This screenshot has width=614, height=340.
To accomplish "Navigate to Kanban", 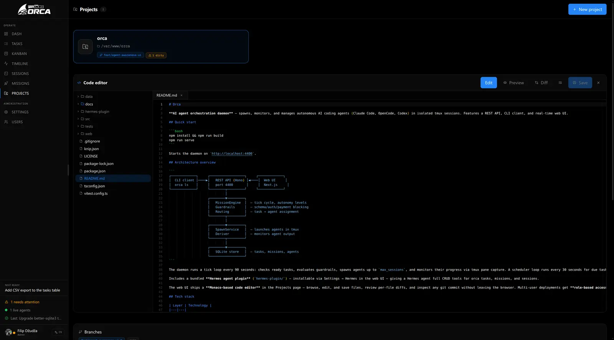I will pos(34,54).
